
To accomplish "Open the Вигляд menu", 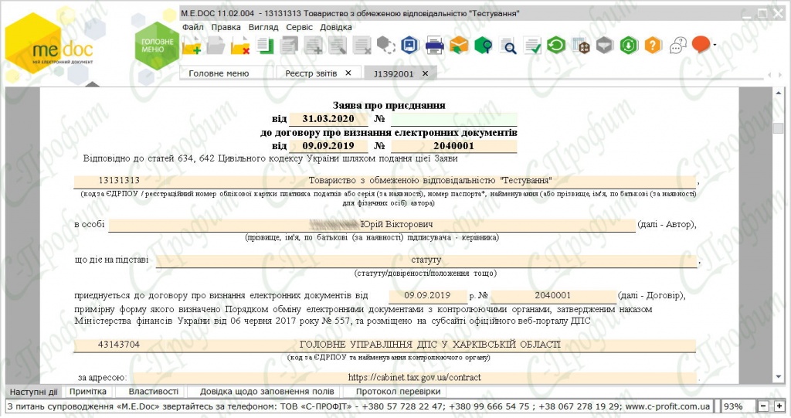I will [263, 27].
